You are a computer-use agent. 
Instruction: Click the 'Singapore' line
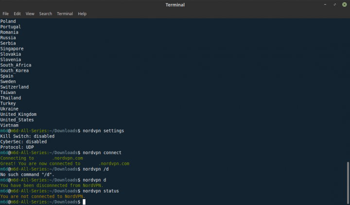point(12,48)
